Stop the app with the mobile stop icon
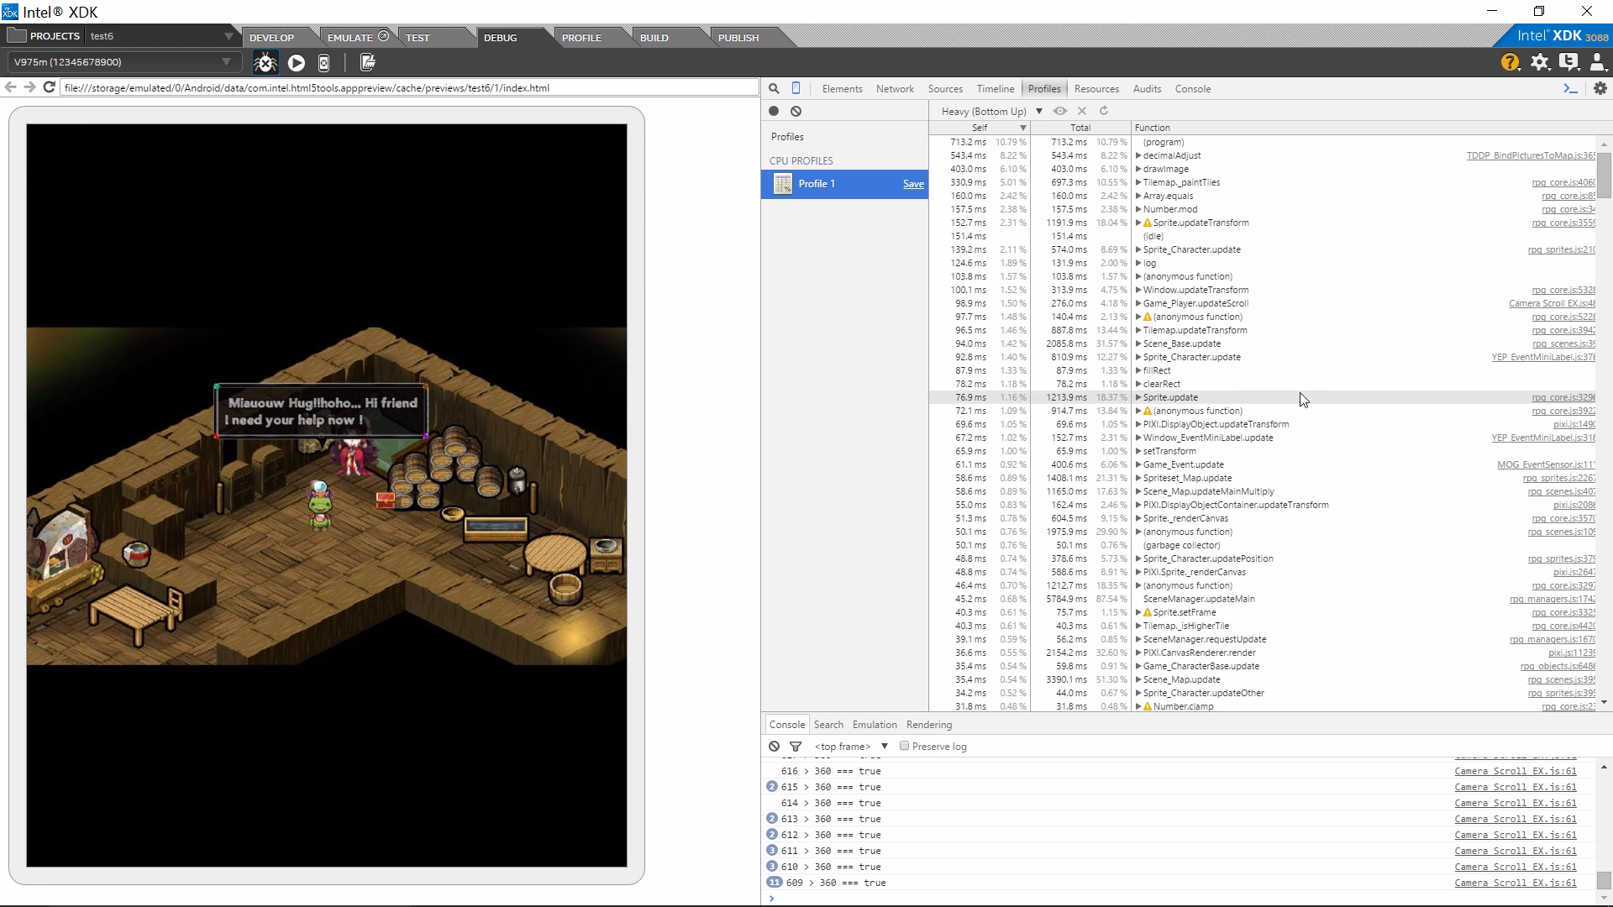Viewport: 1613px width, 907px height. click(x=323, y=62)
